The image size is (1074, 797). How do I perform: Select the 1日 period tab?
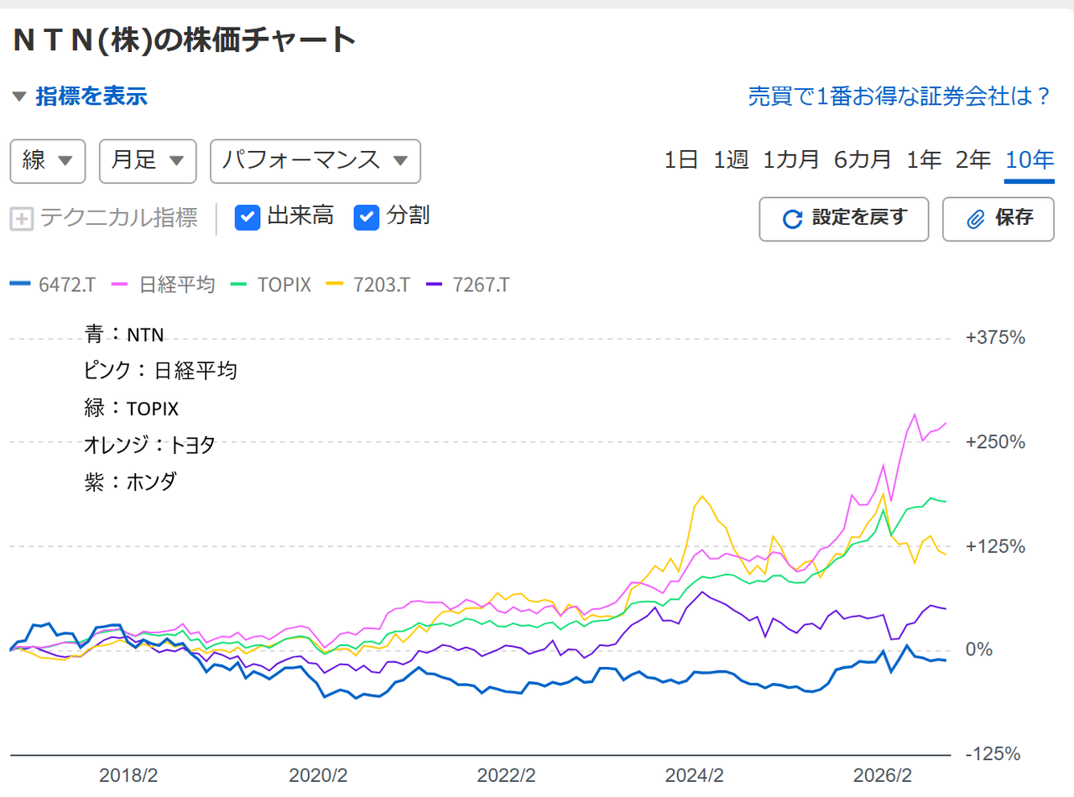(681, 159)
